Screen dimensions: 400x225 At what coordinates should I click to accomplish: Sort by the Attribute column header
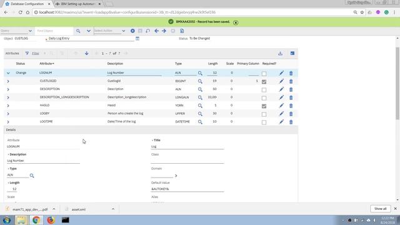(47, 64)
